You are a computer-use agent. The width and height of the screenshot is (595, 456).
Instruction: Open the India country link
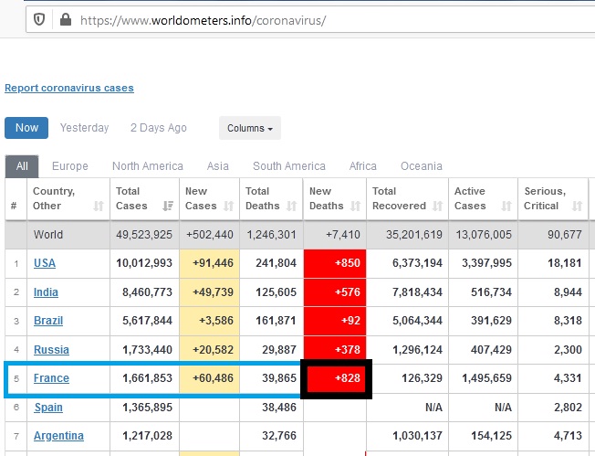[46, 292]
